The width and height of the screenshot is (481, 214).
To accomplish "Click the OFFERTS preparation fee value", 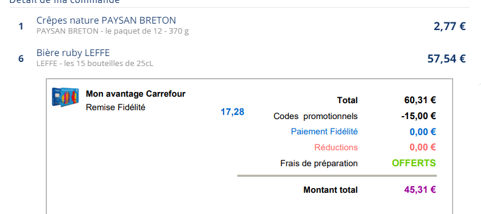I will 414,163.
